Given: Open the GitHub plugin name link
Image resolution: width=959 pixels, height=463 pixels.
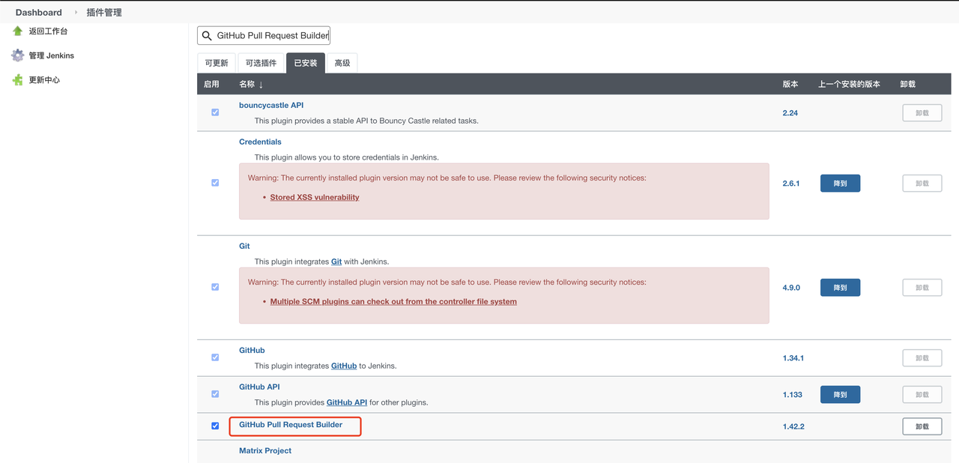Looking at the screenshot, I should point(252,350).
